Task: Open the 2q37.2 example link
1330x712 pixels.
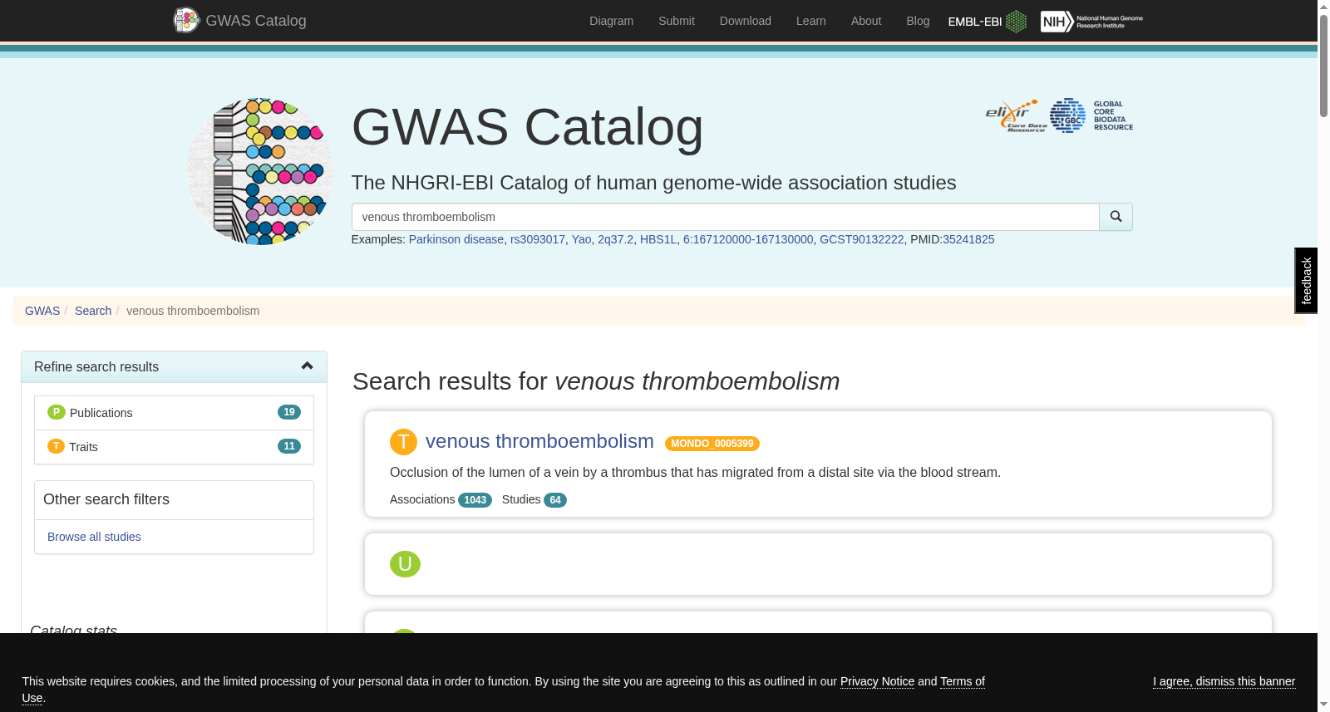Action: (x=615, y=239)
